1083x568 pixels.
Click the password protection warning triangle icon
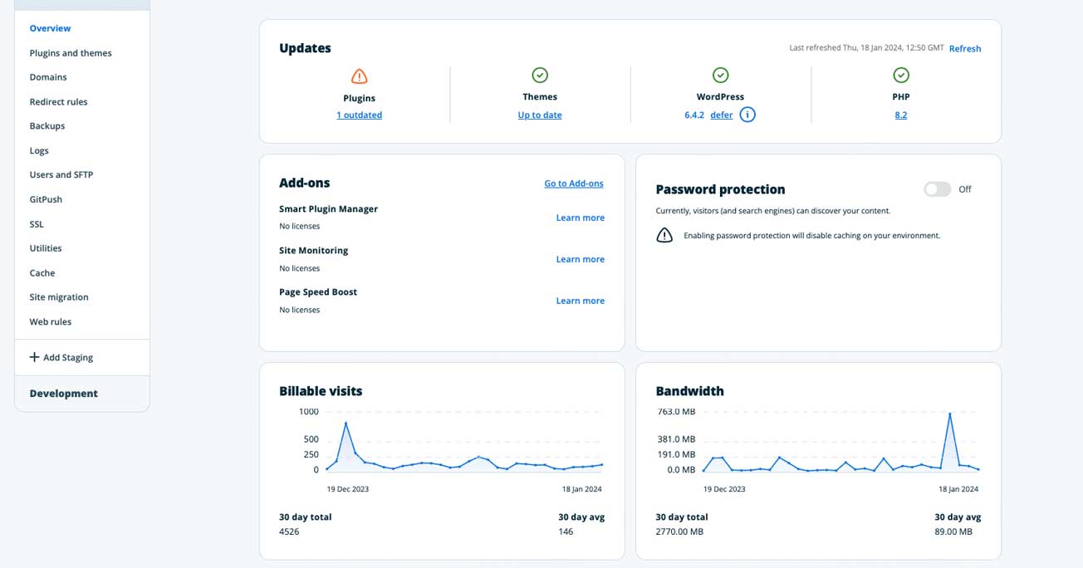click(664, 235)
